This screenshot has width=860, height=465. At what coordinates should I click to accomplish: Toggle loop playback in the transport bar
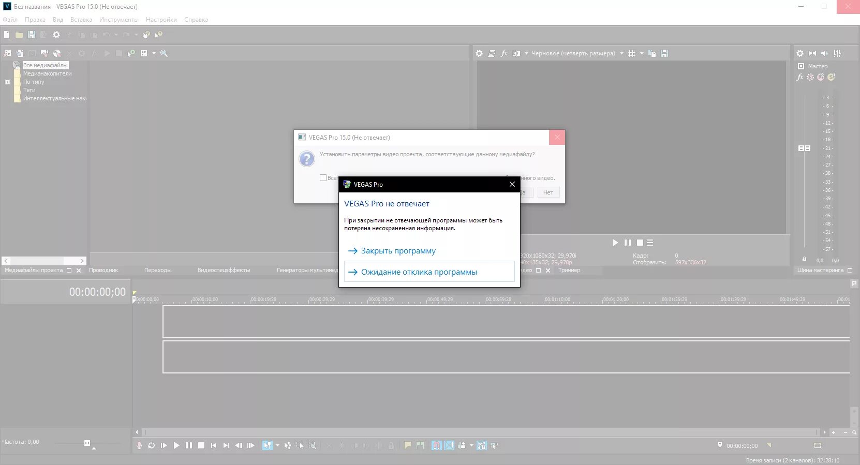tap(151, 445)
